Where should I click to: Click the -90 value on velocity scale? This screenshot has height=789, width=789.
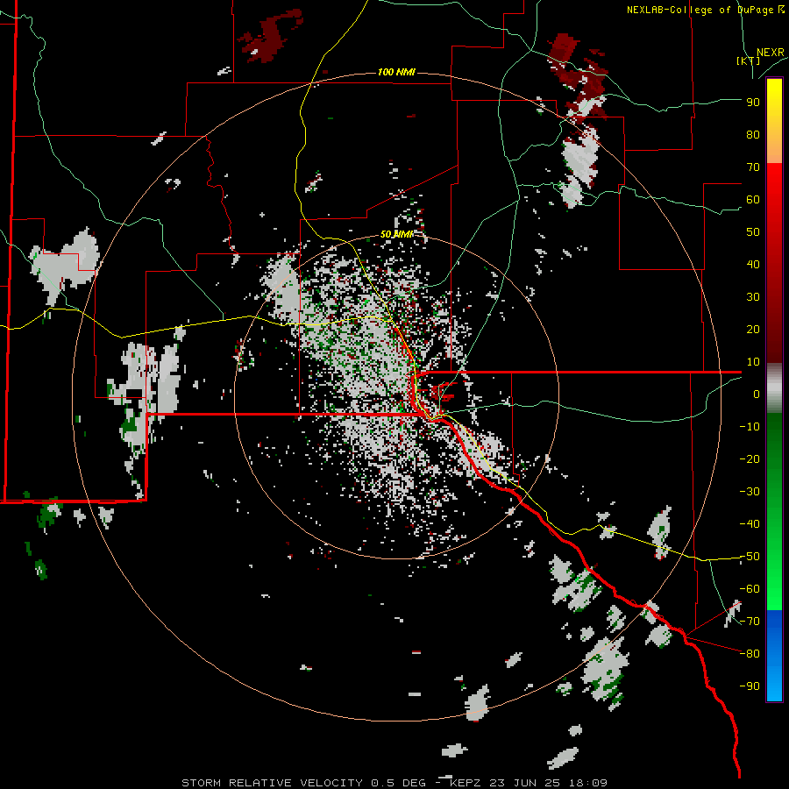750,686
